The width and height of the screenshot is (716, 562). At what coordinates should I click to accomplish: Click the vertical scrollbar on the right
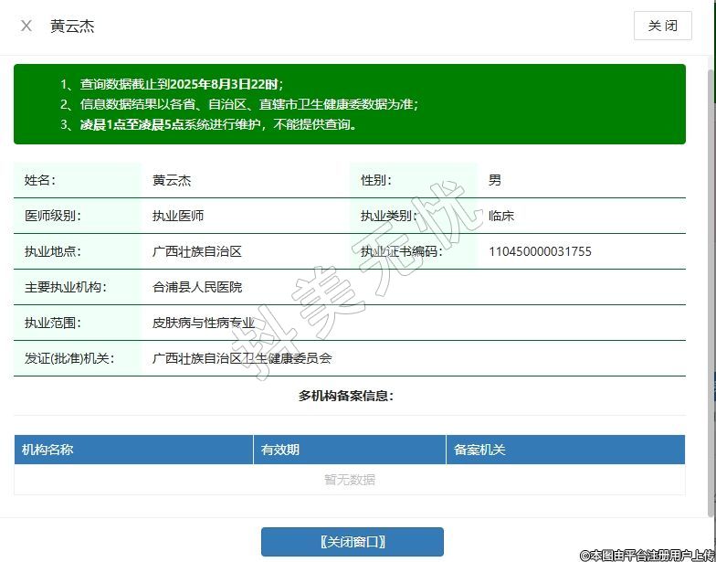[711, 274]
